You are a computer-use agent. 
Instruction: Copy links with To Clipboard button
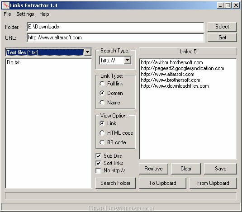tap(162, 183)
